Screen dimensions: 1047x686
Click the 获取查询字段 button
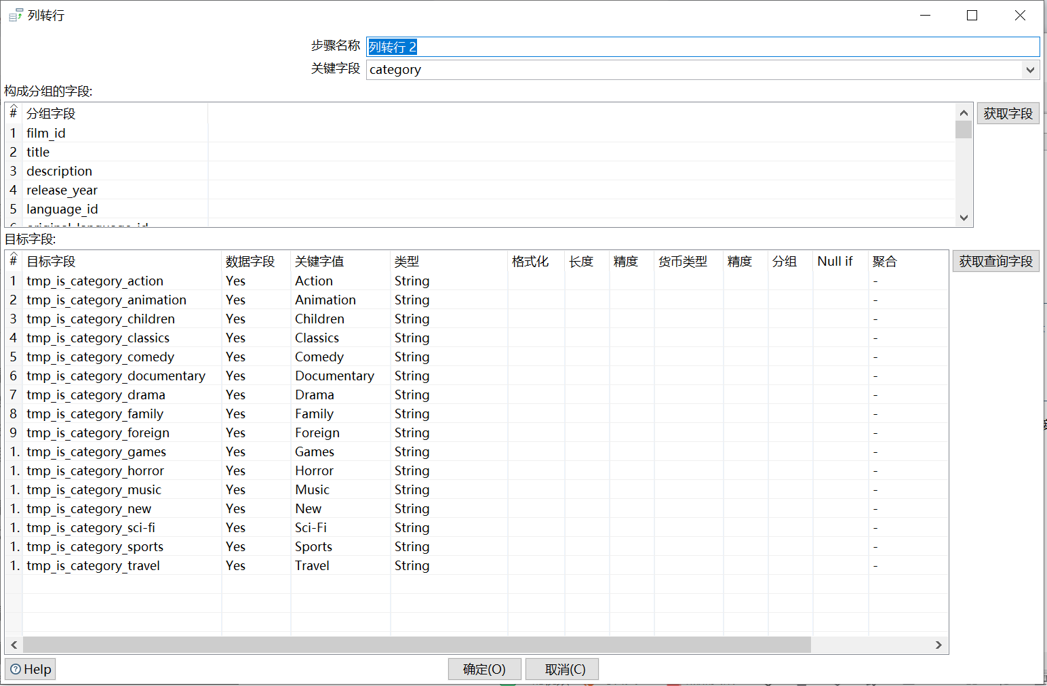[x=995, y=261]
